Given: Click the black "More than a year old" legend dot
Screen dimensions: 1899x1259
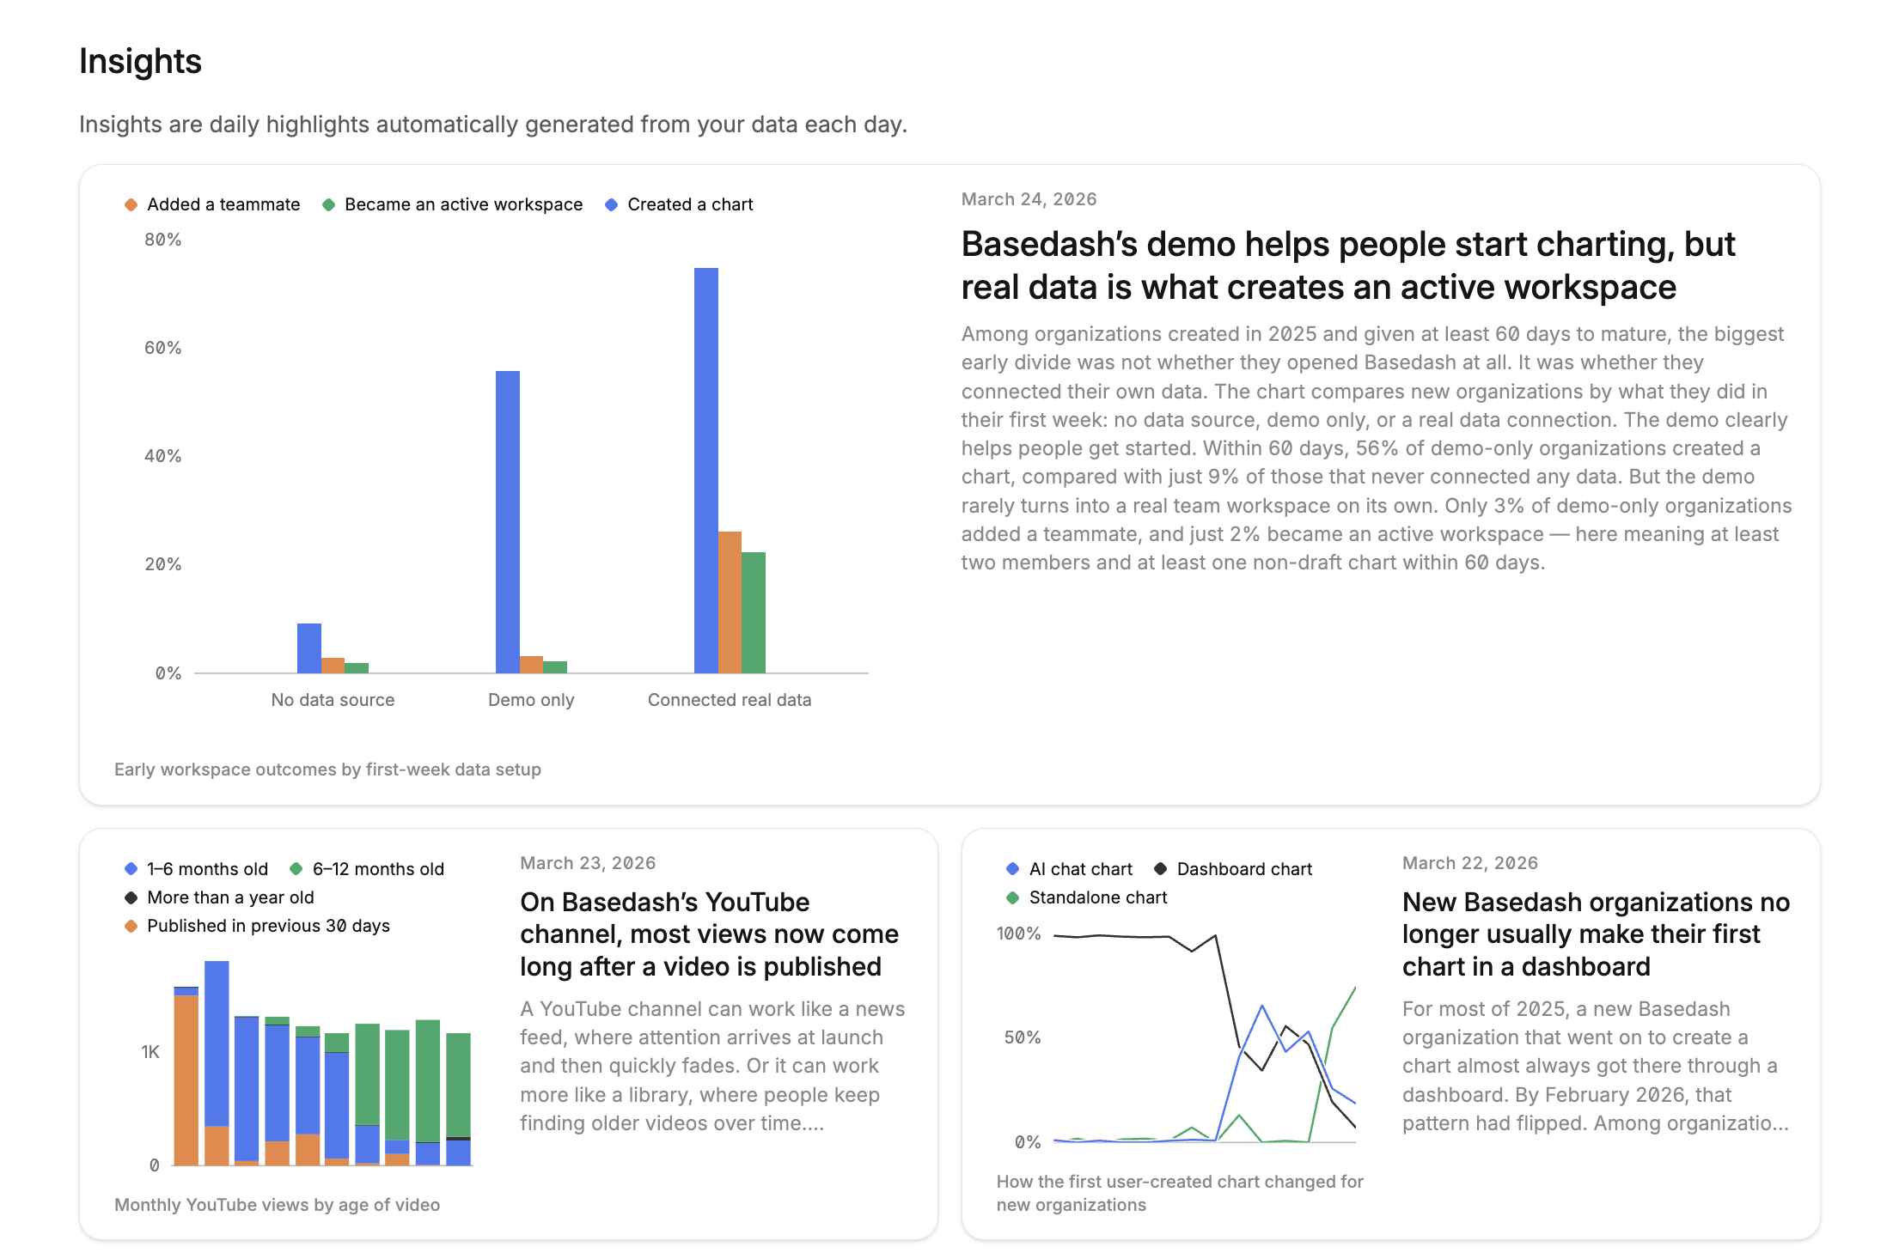Looking at the screenshot, I should click(x=131, y=897).
